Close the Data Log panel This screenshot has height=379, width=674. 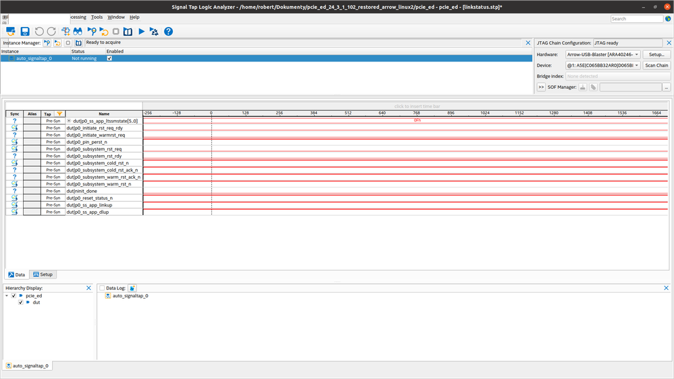click(667, 288)
